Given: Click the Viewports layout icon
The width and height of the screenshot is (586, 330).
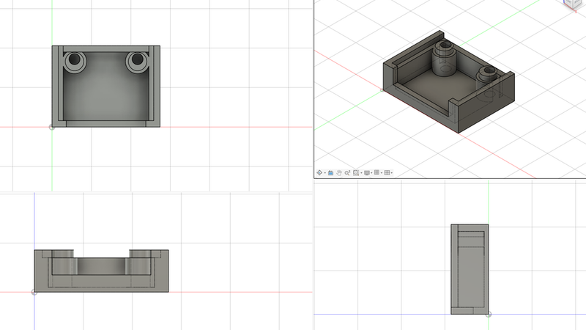Looking at the screenshot, I should click(387, 172).
